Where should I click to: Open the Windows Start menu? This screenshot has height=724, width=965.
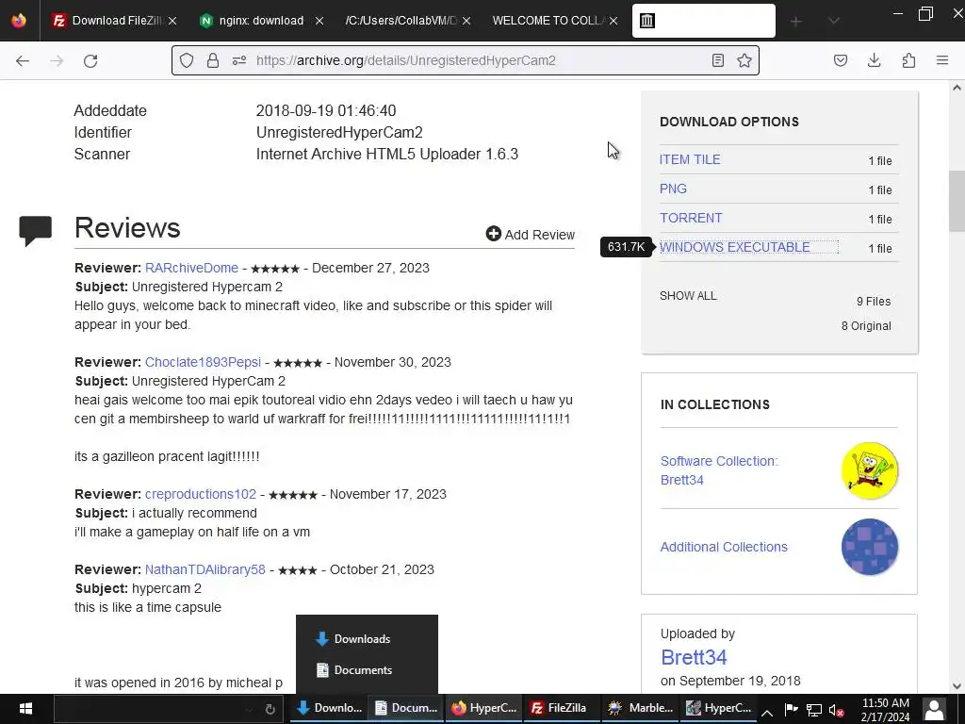[25, 709]
